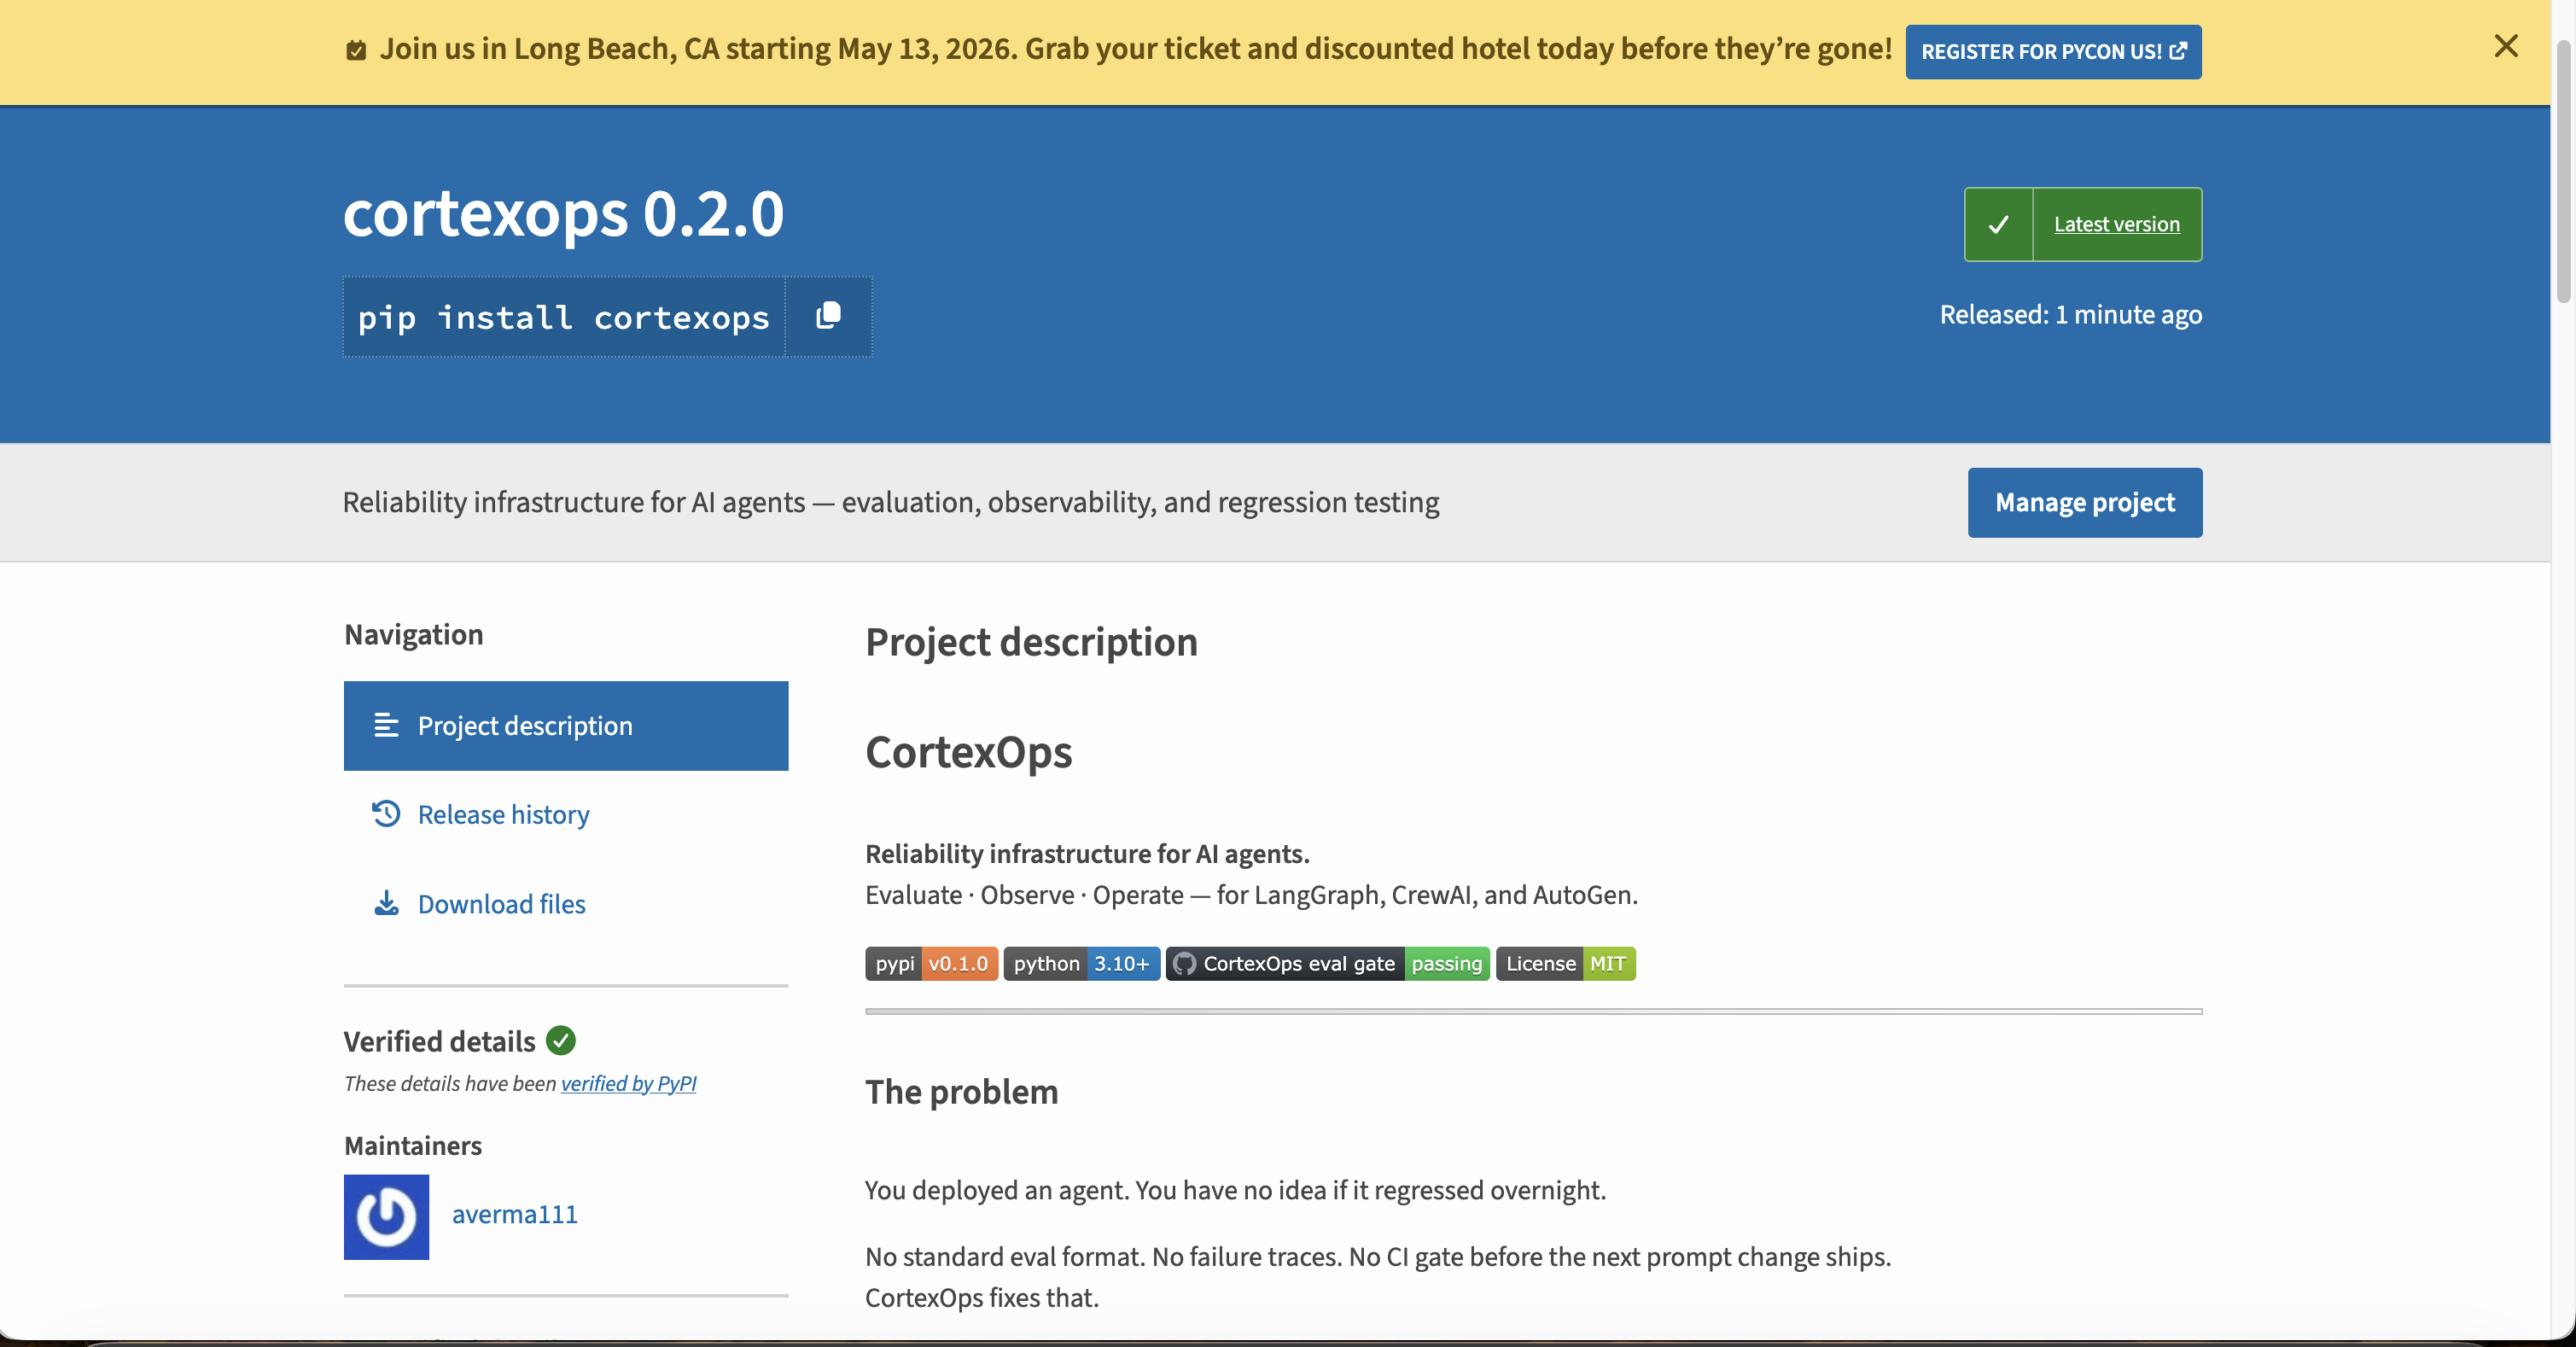Click Register for PyCon US button
Viewport: 2576px width, 1347px height.
tap(2052, 52)
